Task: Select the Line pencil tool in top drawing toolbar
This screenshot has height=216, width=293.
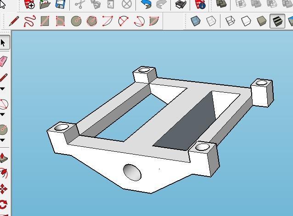Action: (x=14, y=21)
